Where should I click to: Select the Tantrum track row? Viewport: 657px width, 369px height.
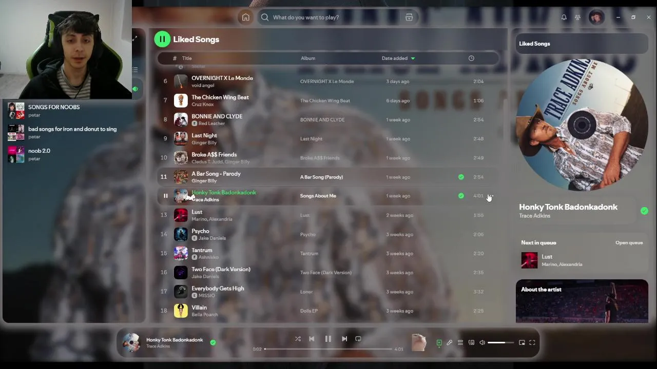(328, 254)
